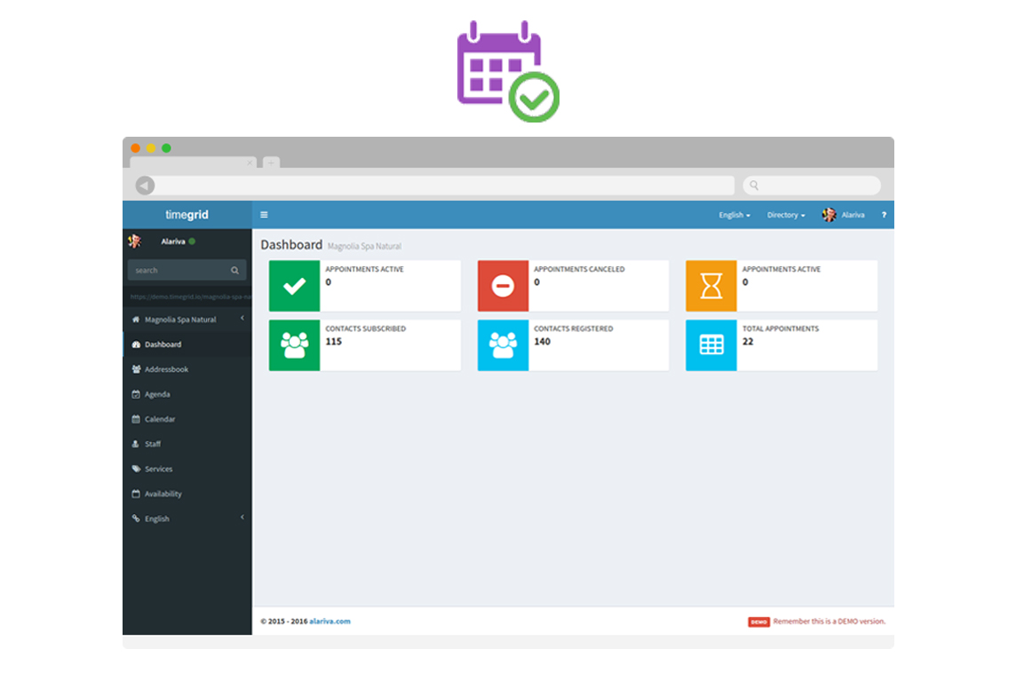Image resolution: width=1016 pixels, height=673 pixels.
Task: Click the Magnolia Spa Natural subtitle
Action: [x=364, y=246]
